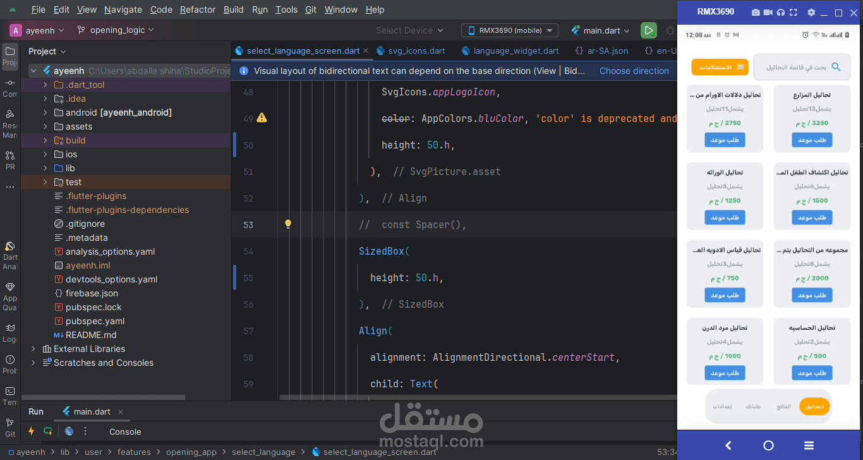Open pubspec.yaml in project tree
863x460 pixels.
coord(95,321)
